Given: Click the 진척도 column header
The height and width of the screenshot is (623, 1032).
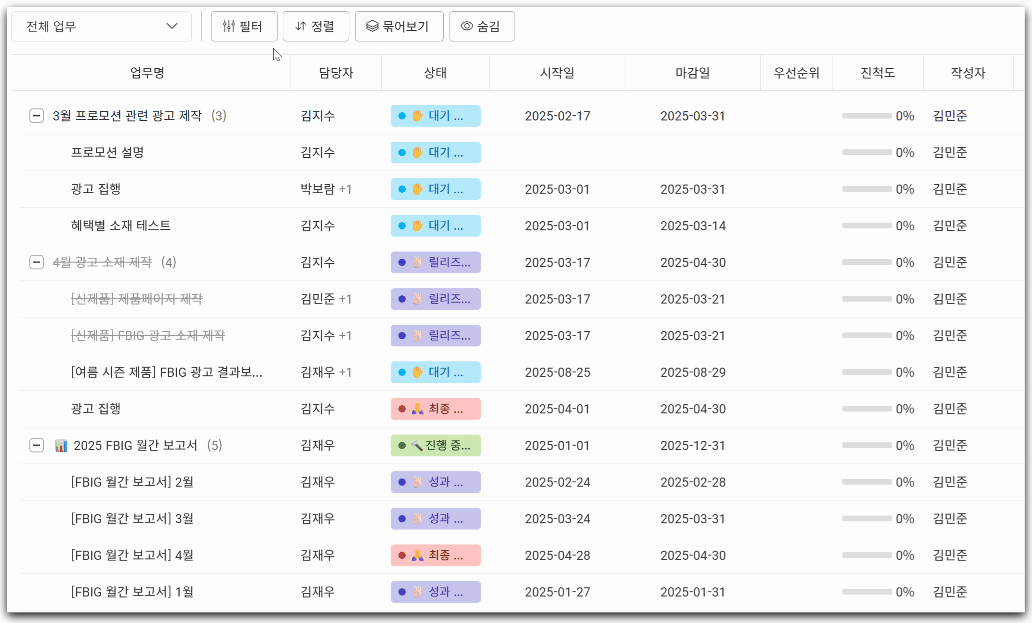Looking at the screenshot, I should click(878, 73).
